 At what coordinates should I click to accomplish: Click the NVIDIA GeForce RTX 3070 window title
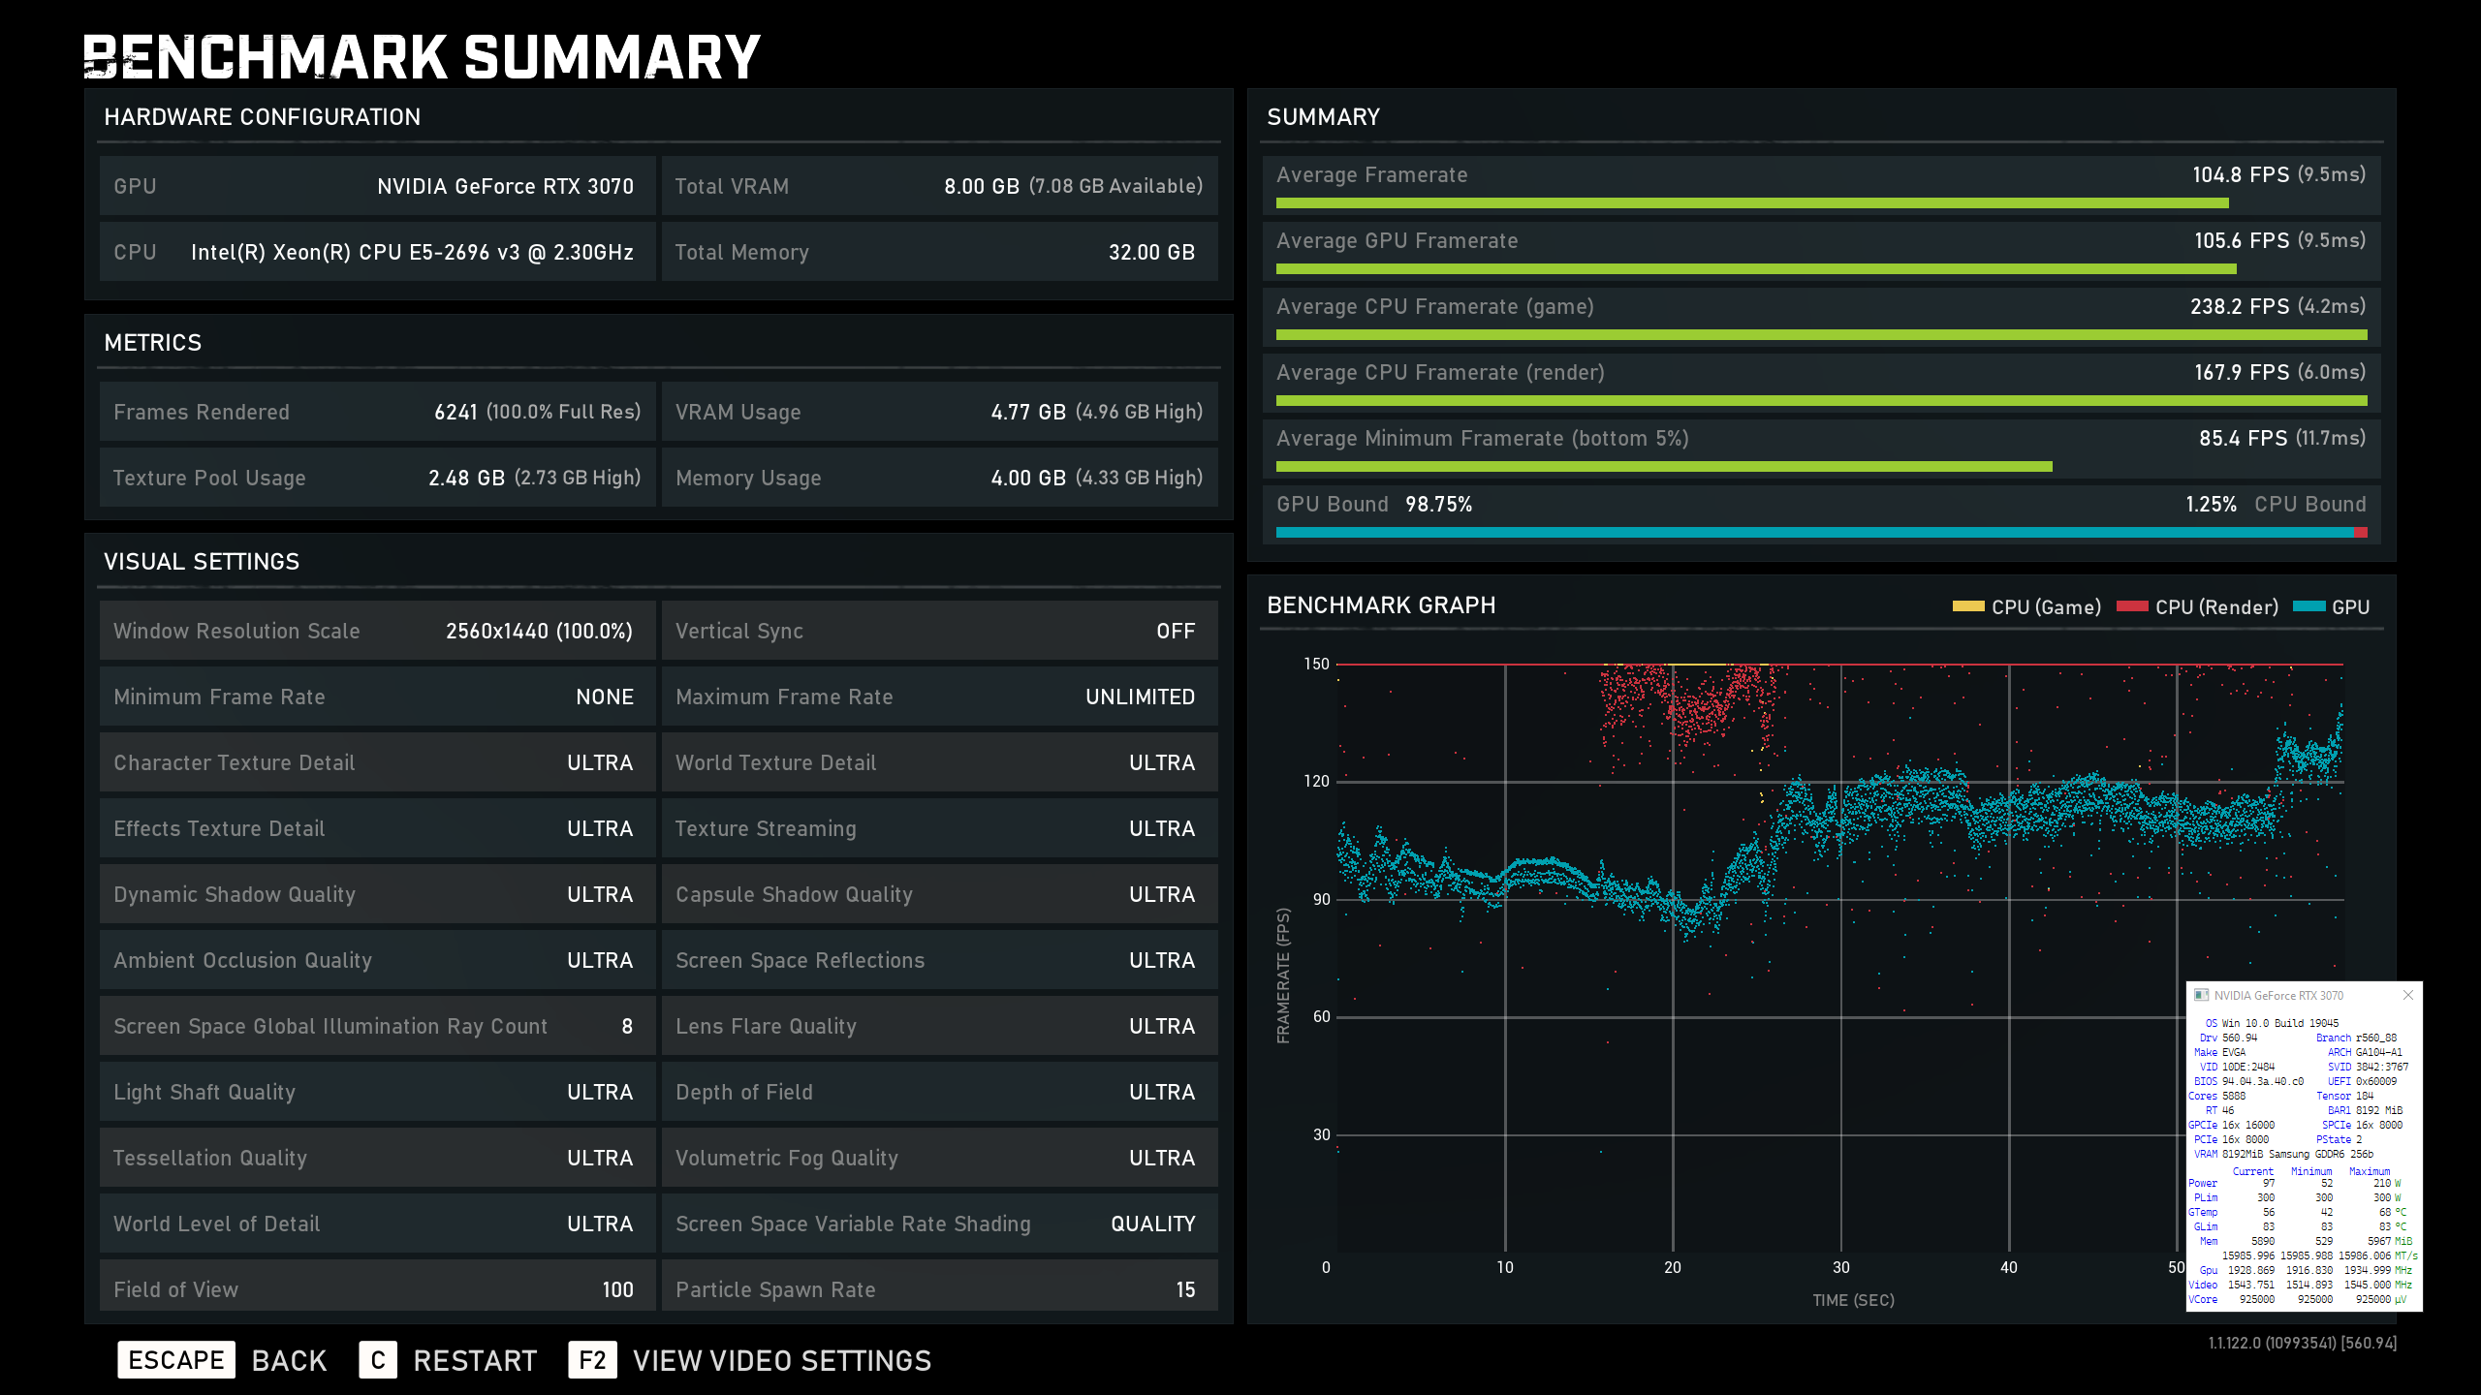point(2278,995)
